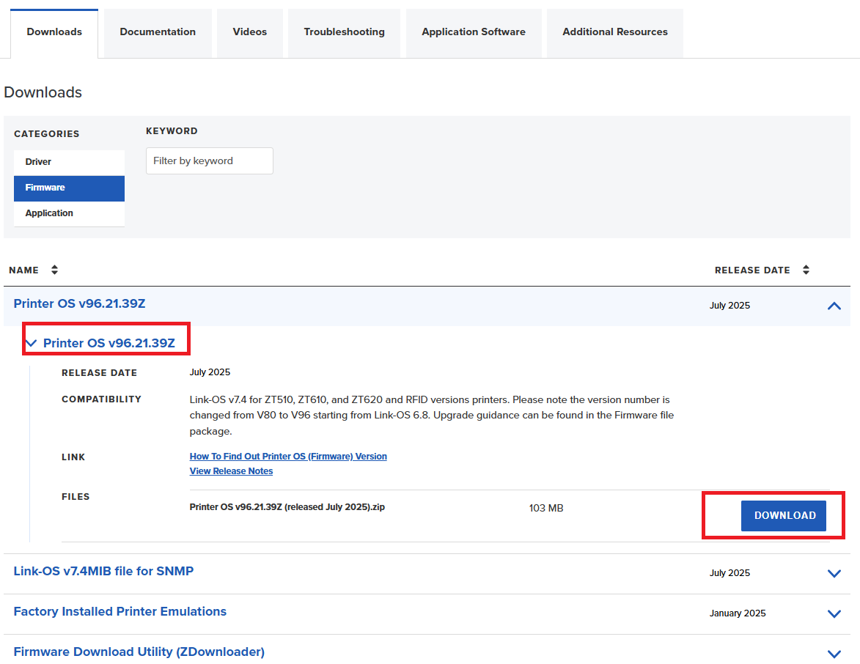Screen dimensions: 860x664
Task: Collapse Printer OS v96.21.39Z row chevron
Action: (834, 306)
